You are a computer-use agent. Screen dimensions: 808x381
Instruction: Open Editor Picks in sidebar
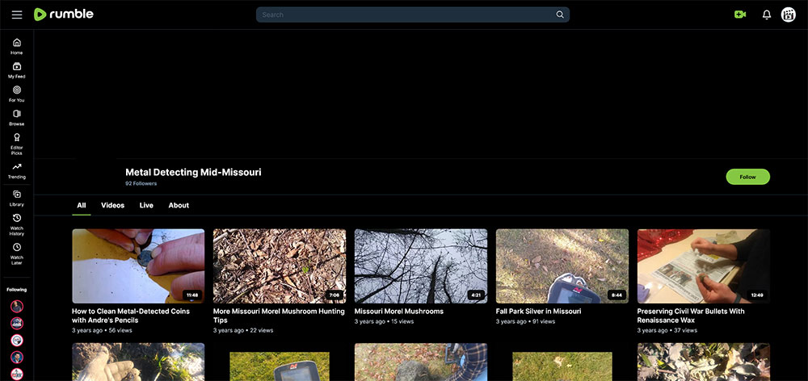(16, 144)
